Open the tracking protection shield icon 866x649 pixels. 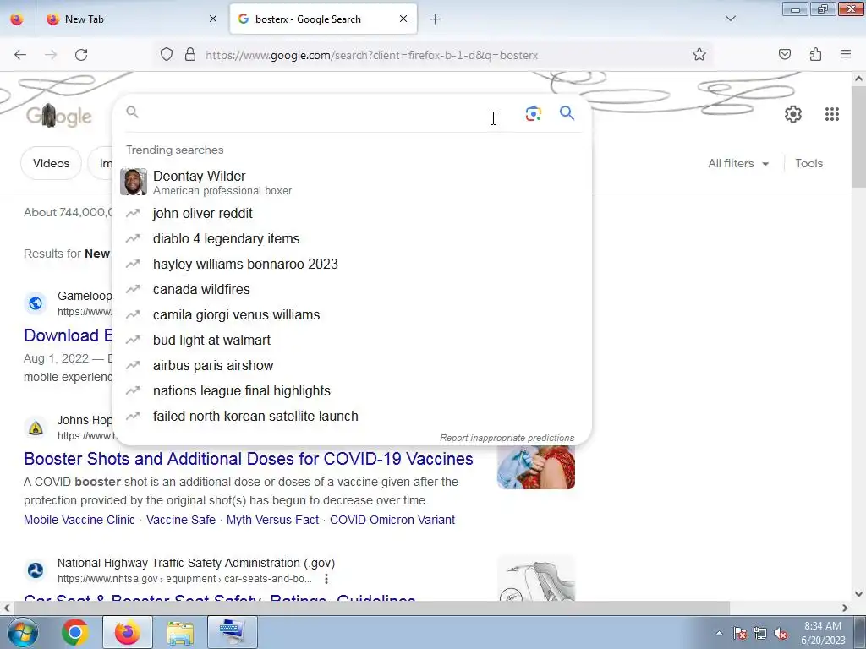pyautogui.click(x=167, y=55)
